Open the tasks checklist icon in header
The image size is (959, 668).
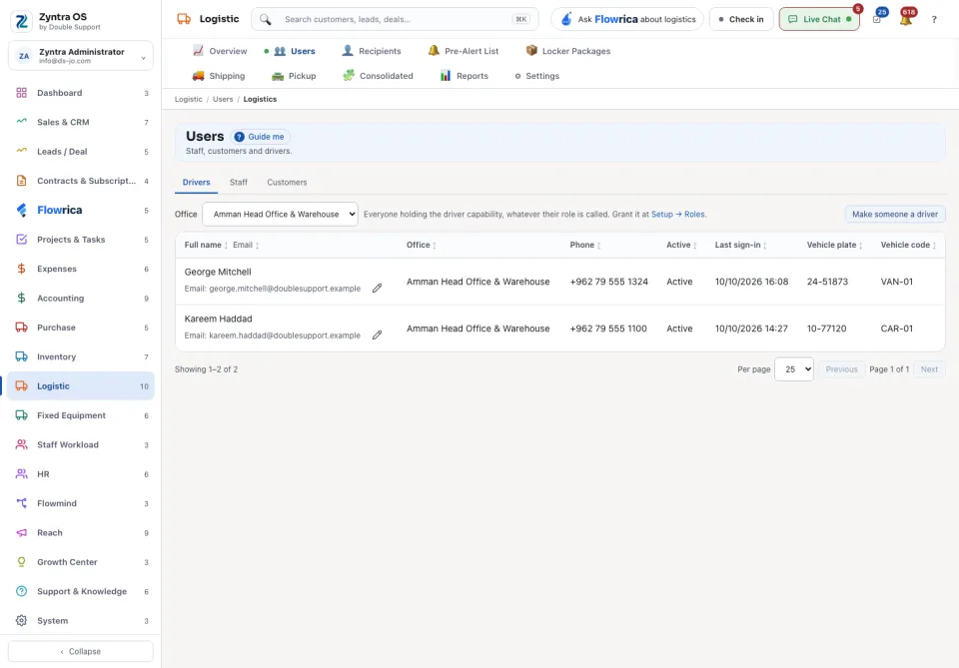point(877,19)
